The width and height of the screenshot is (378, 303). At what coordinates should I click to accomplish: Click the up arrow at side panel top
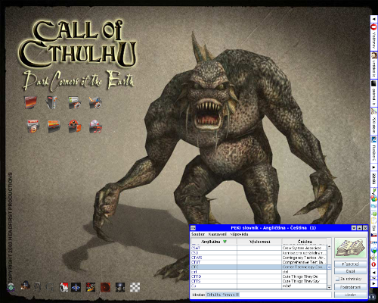[373, 19]
